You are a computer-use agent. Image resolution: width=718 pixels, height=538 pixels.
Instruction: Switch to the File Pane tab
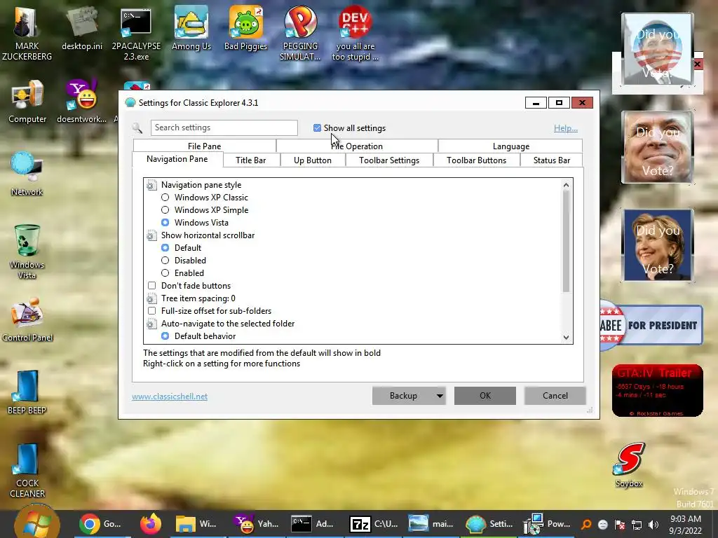[205, 146]
